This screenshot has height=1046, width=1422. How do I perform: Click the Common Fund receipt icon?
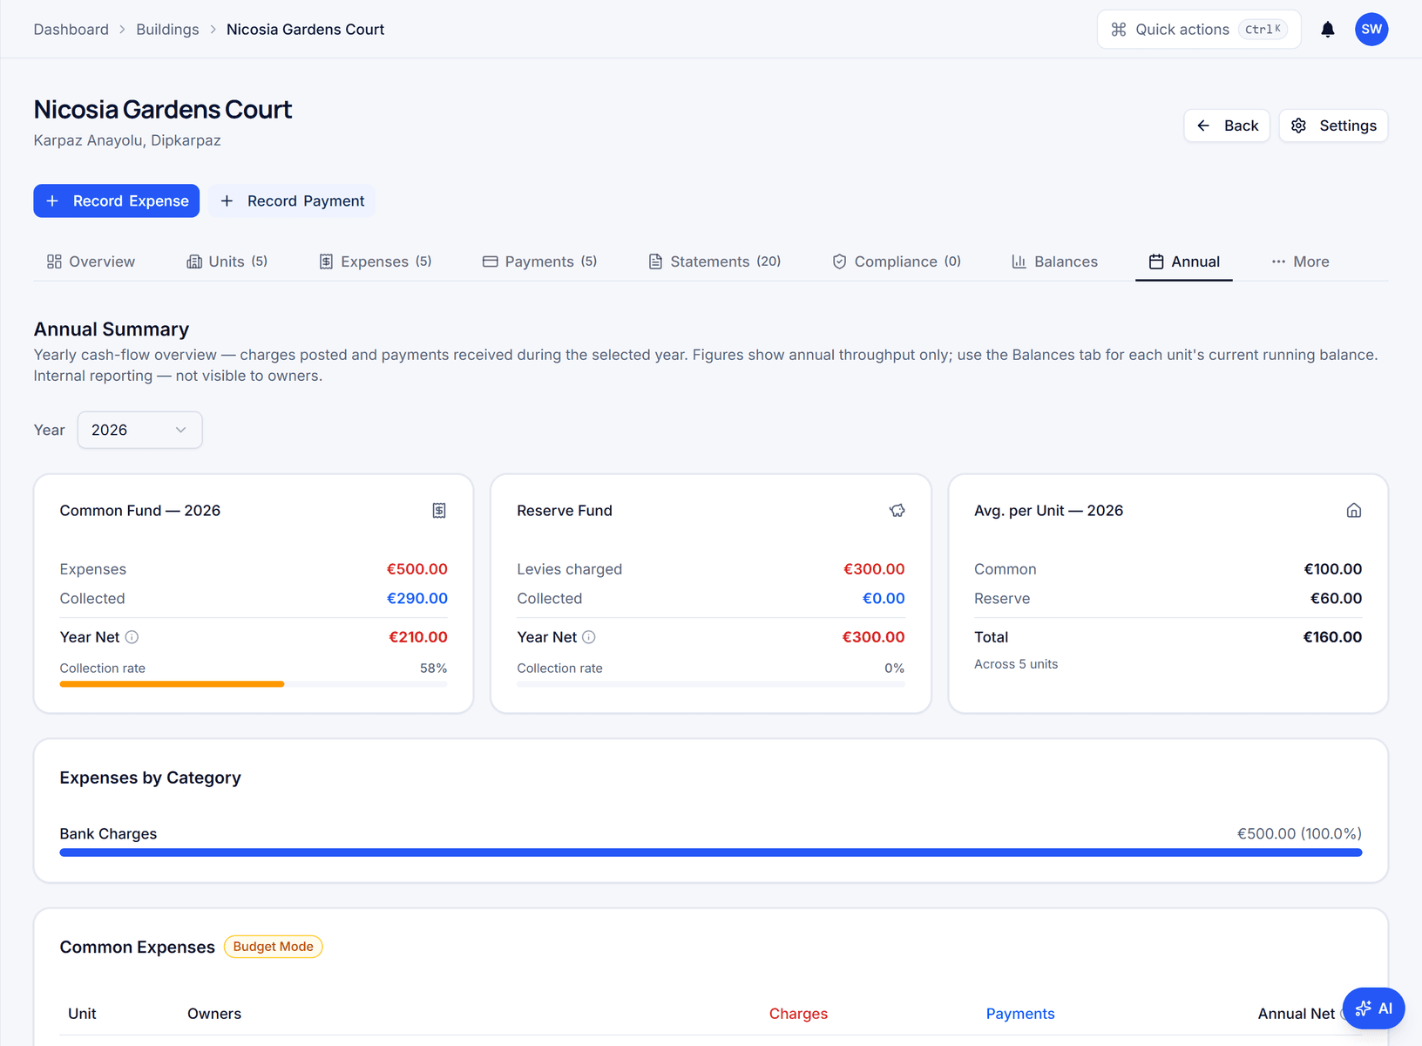tap(439, 511)
